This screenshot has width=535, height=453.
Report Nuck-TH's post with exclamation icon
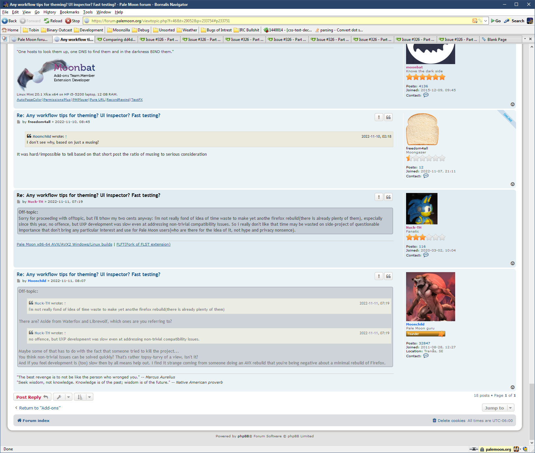[379, 197]
